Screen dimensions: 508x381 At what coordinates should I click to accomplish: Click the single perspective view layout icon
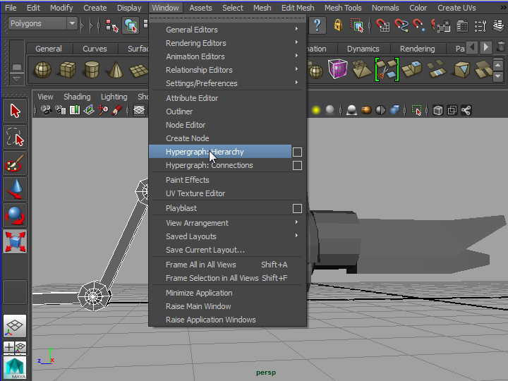15,326
